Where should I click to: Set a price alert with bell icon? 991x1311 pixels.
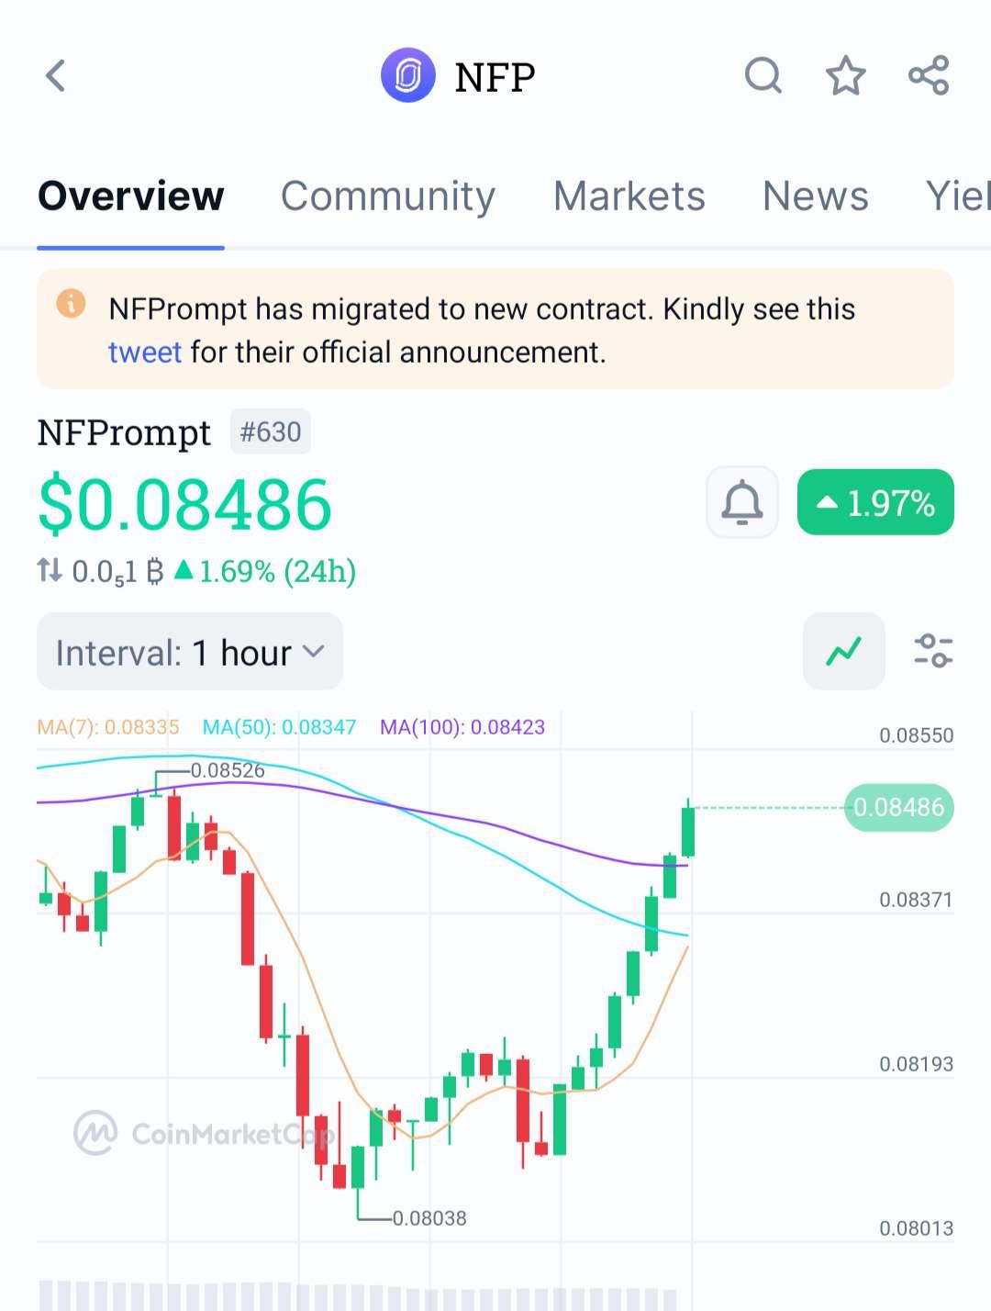tap(742, 502)
